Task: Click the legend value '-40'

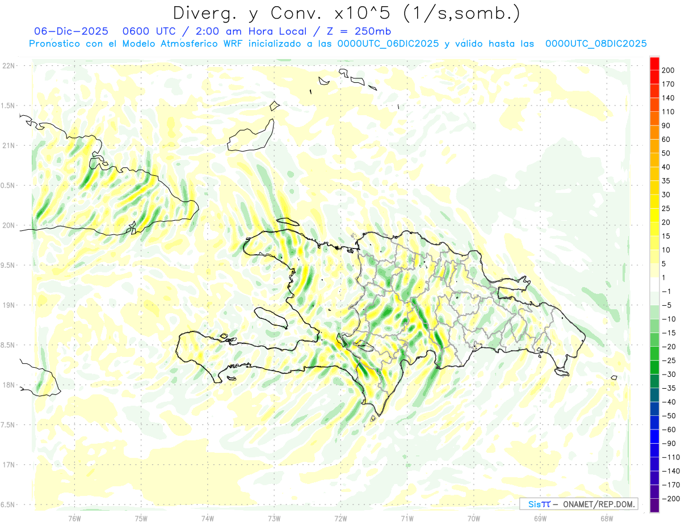Action: click(x=669, y=402)
